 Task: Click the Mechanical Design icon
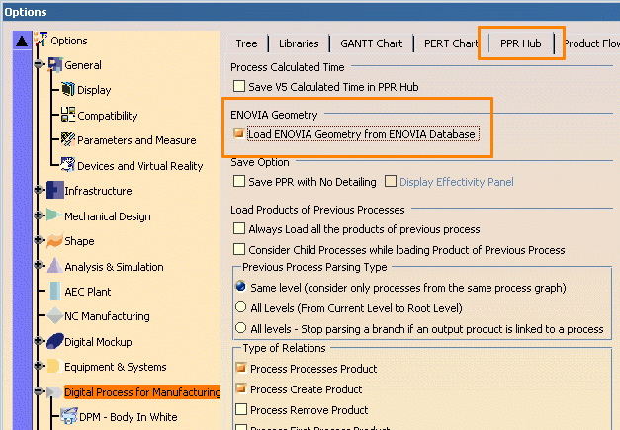pos(54,215)
